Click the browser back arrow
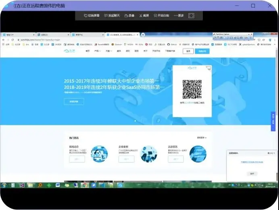 coord(3,40)
